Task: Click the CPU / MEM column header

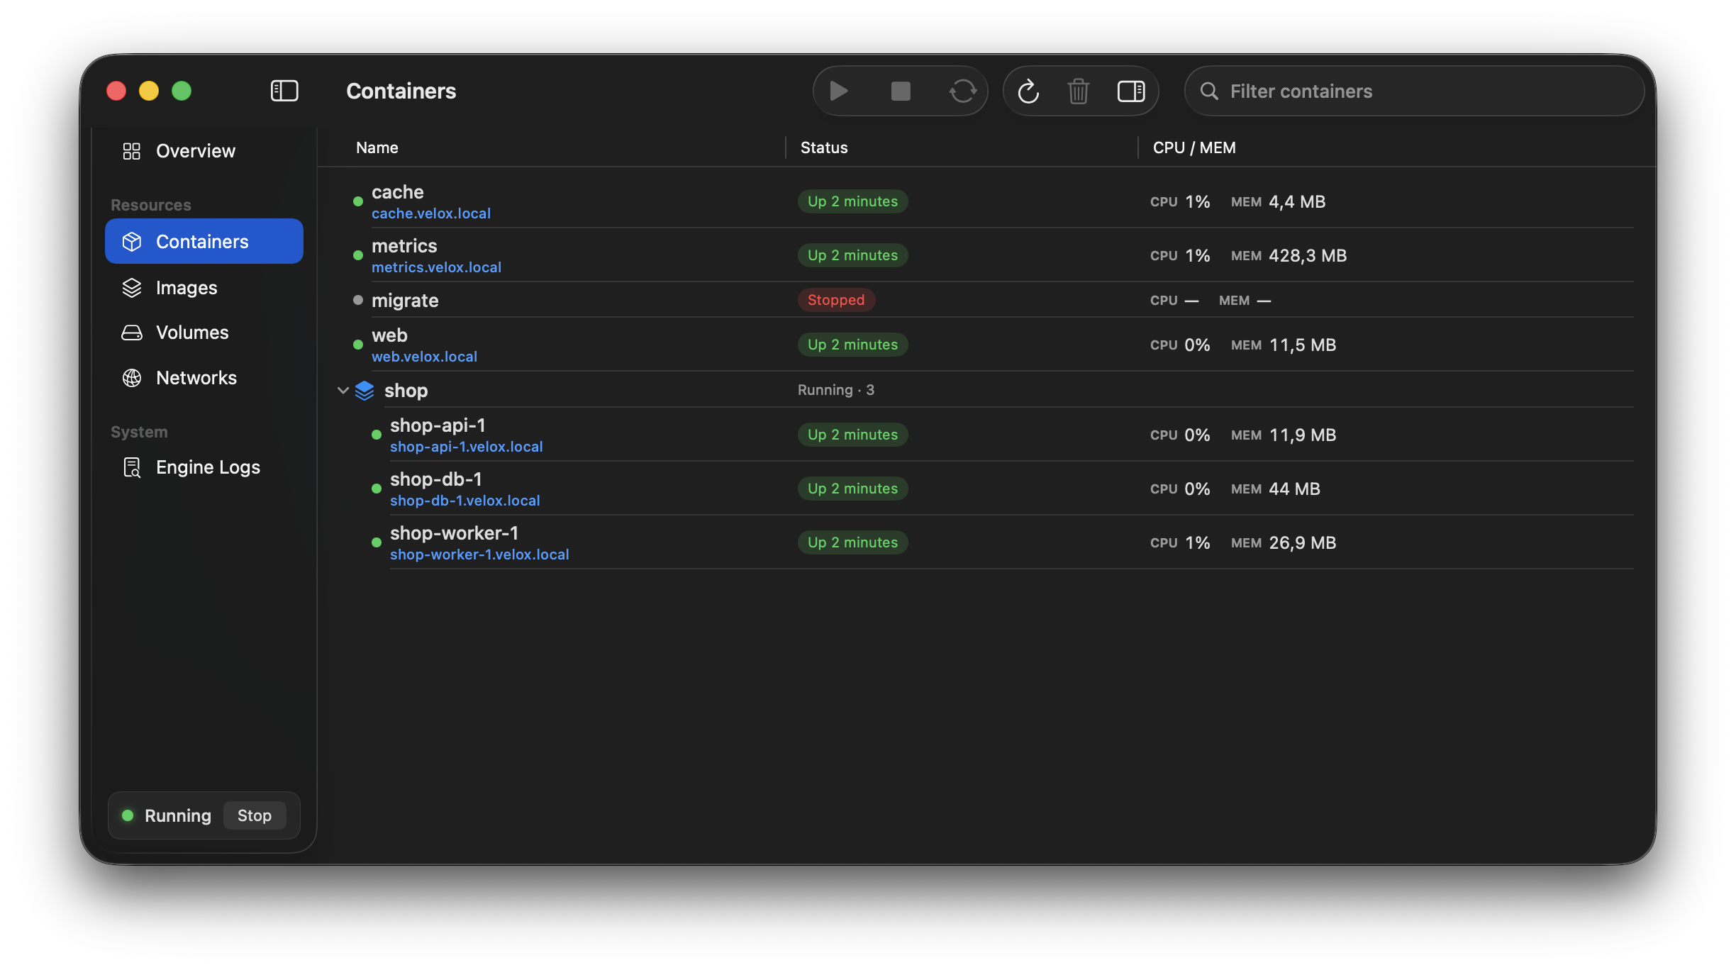Action: coord(1194,147)
